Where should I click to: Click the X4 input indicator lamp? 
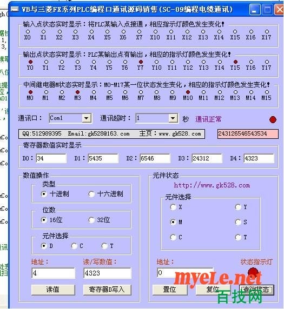tap(91, 31)
